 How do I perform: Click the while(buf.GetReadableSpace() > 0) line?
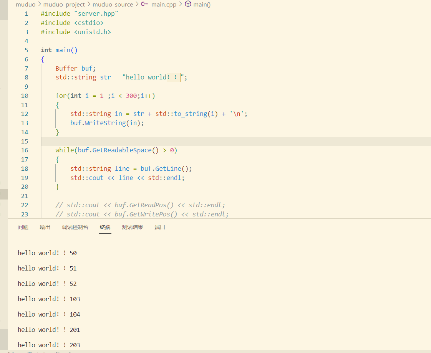click(x=116, y=150)
